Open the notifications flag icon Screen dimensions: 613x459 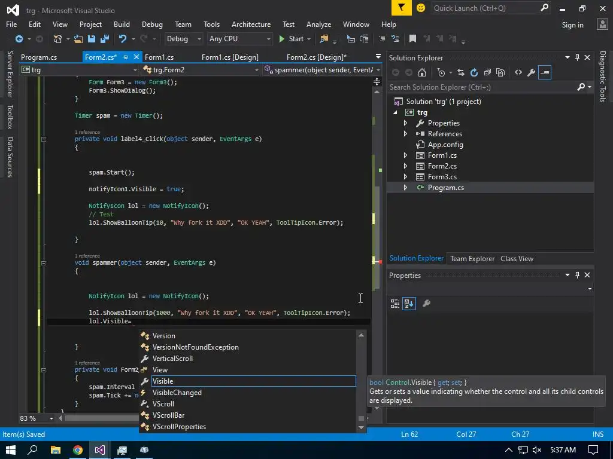click(x=402, y=8)
